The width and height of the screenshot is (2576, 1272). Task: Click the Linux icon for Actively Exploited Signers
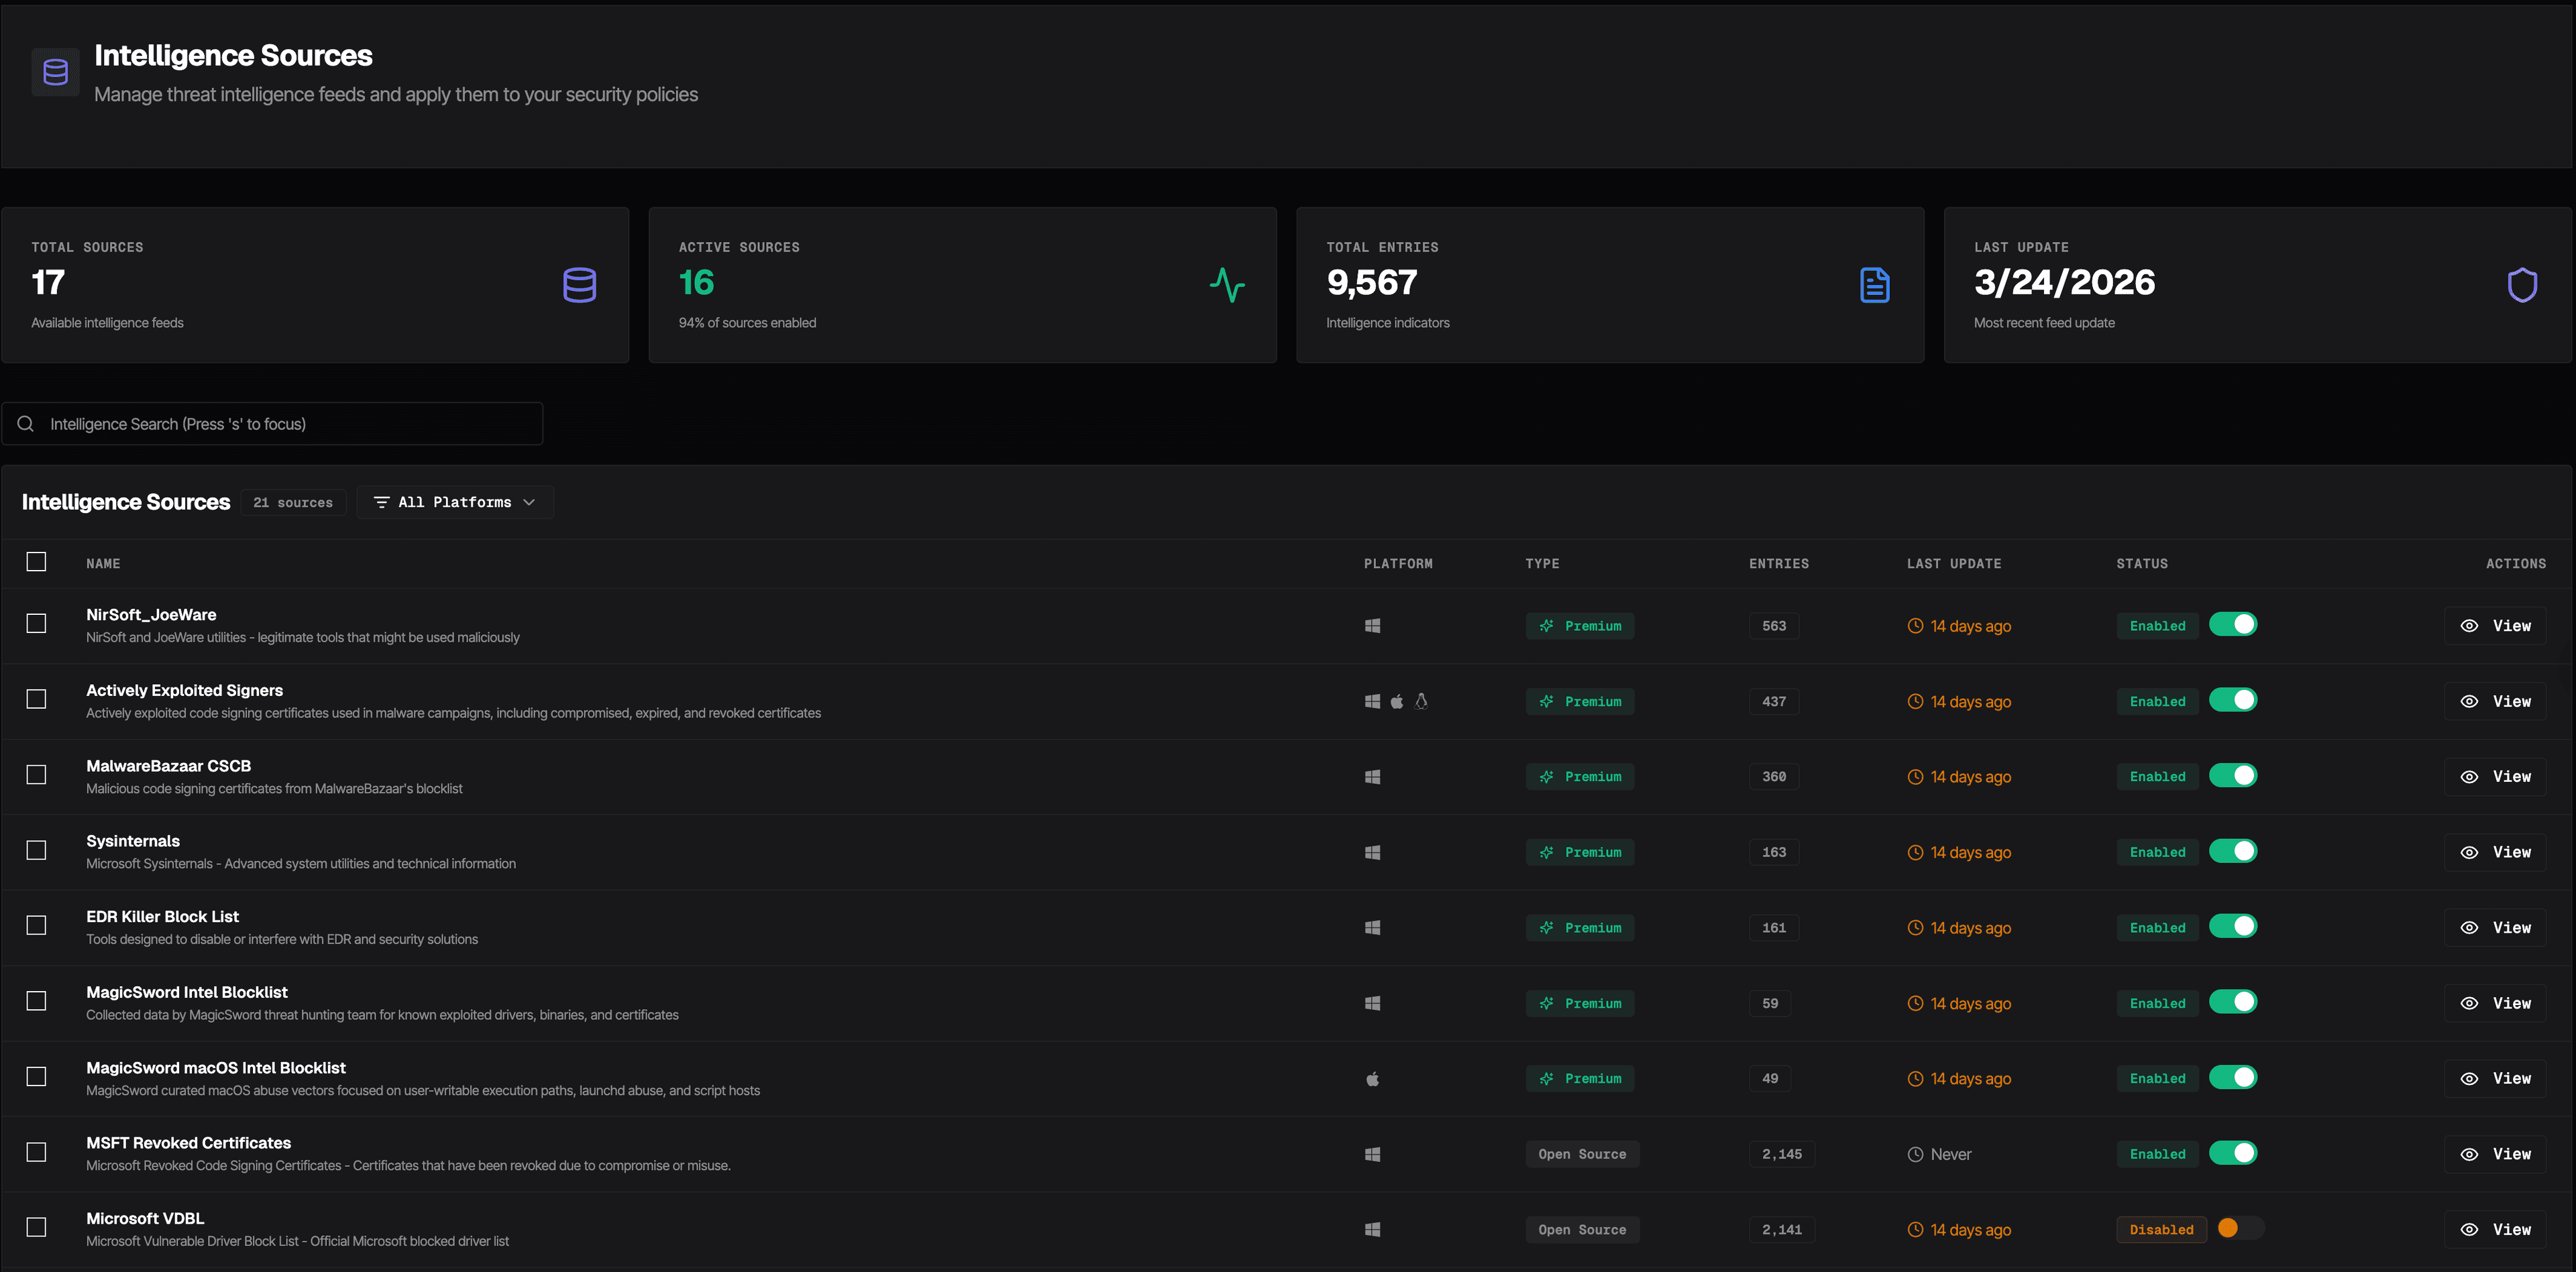(x=1421, y=701)
